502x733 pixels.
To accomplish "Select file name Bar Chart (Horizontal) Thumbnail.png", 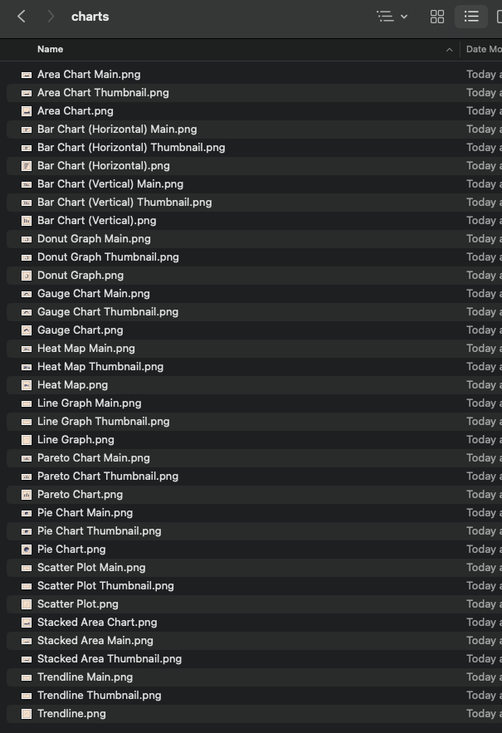I will [x=131, y=147].
